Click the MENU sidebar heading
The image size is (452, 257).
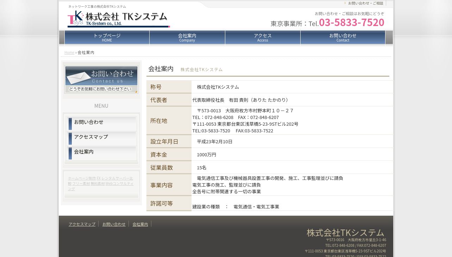101,106
